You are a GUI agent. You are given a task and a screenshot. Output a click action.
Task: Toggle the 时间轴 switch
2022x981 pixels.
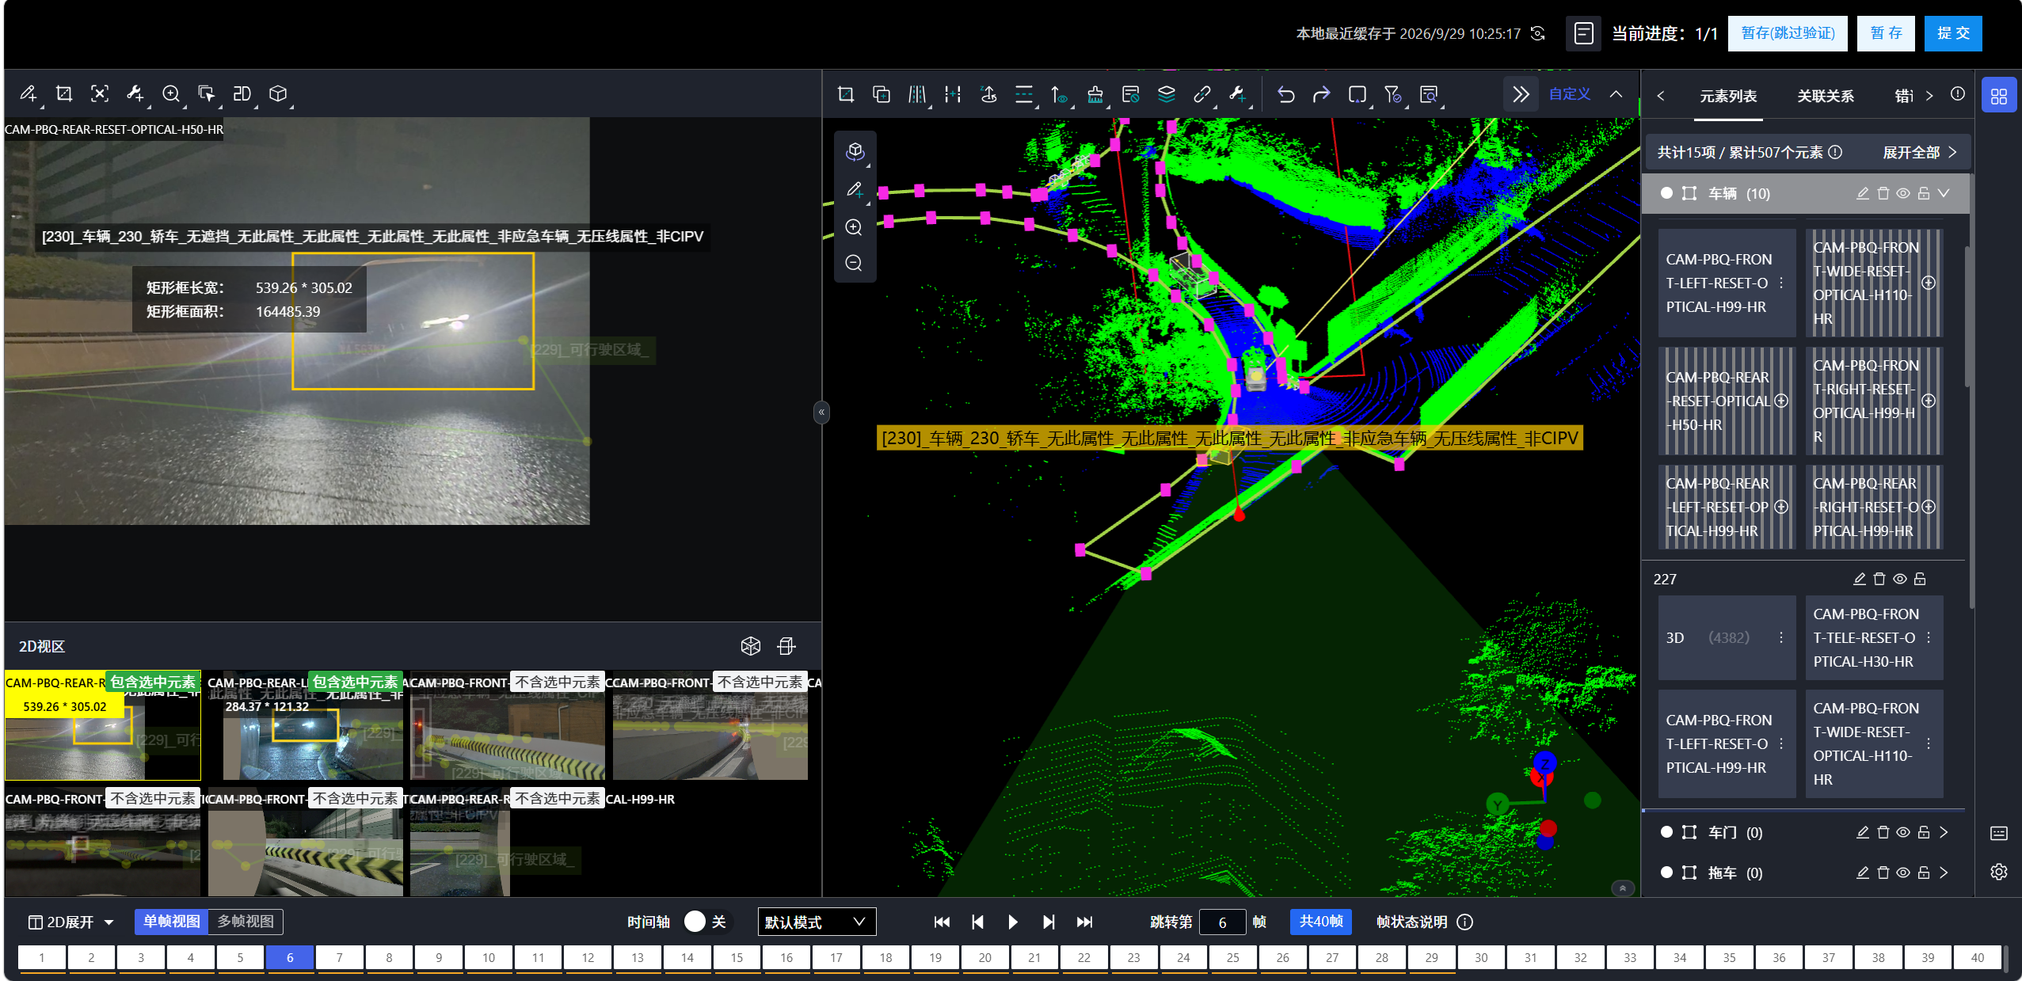(x=706, y=922)
